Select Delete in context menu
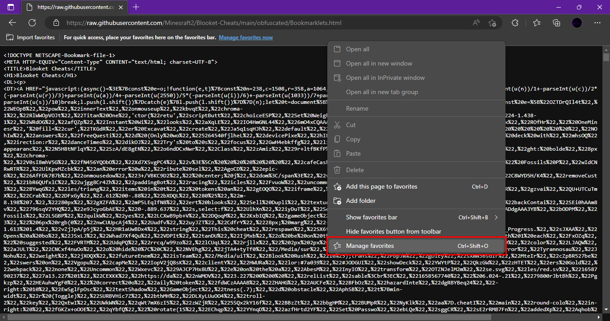This screenshot has width=610, height=321. (x=416, y=170)
